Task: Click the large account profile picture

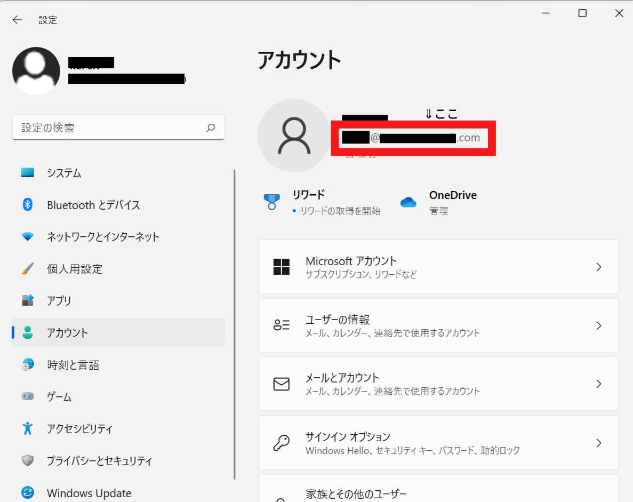Action: 294,136
